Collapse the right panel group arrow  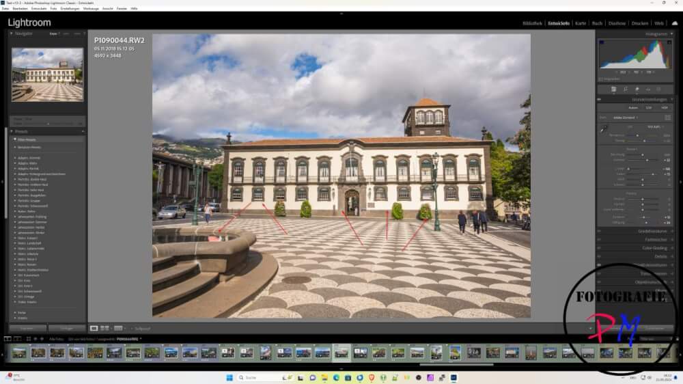(681, 182)
